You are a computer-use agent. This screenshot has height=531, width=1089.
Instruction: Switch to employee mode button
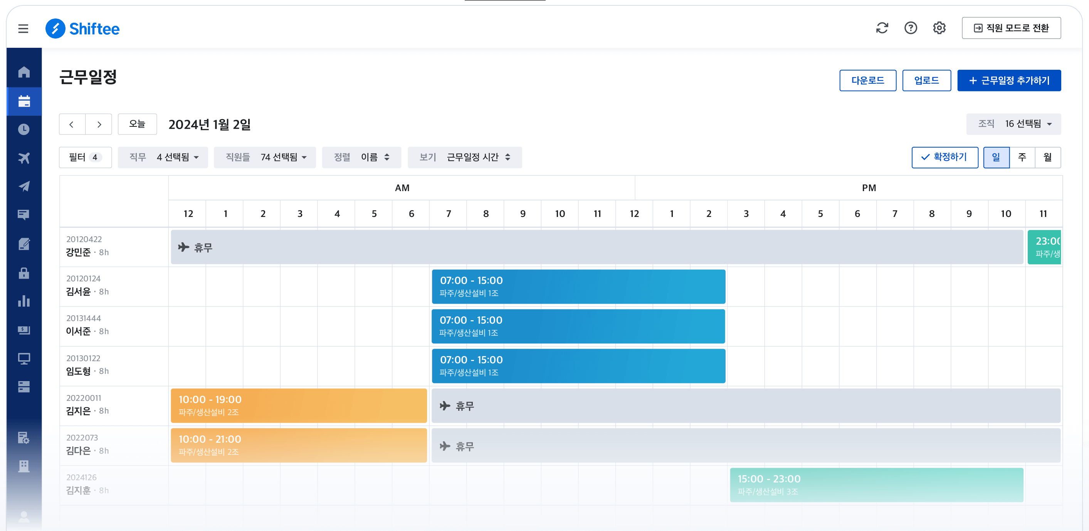1011,28
